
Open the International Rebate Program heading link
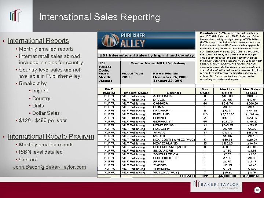pyautogui.click(x=51, y=136)
